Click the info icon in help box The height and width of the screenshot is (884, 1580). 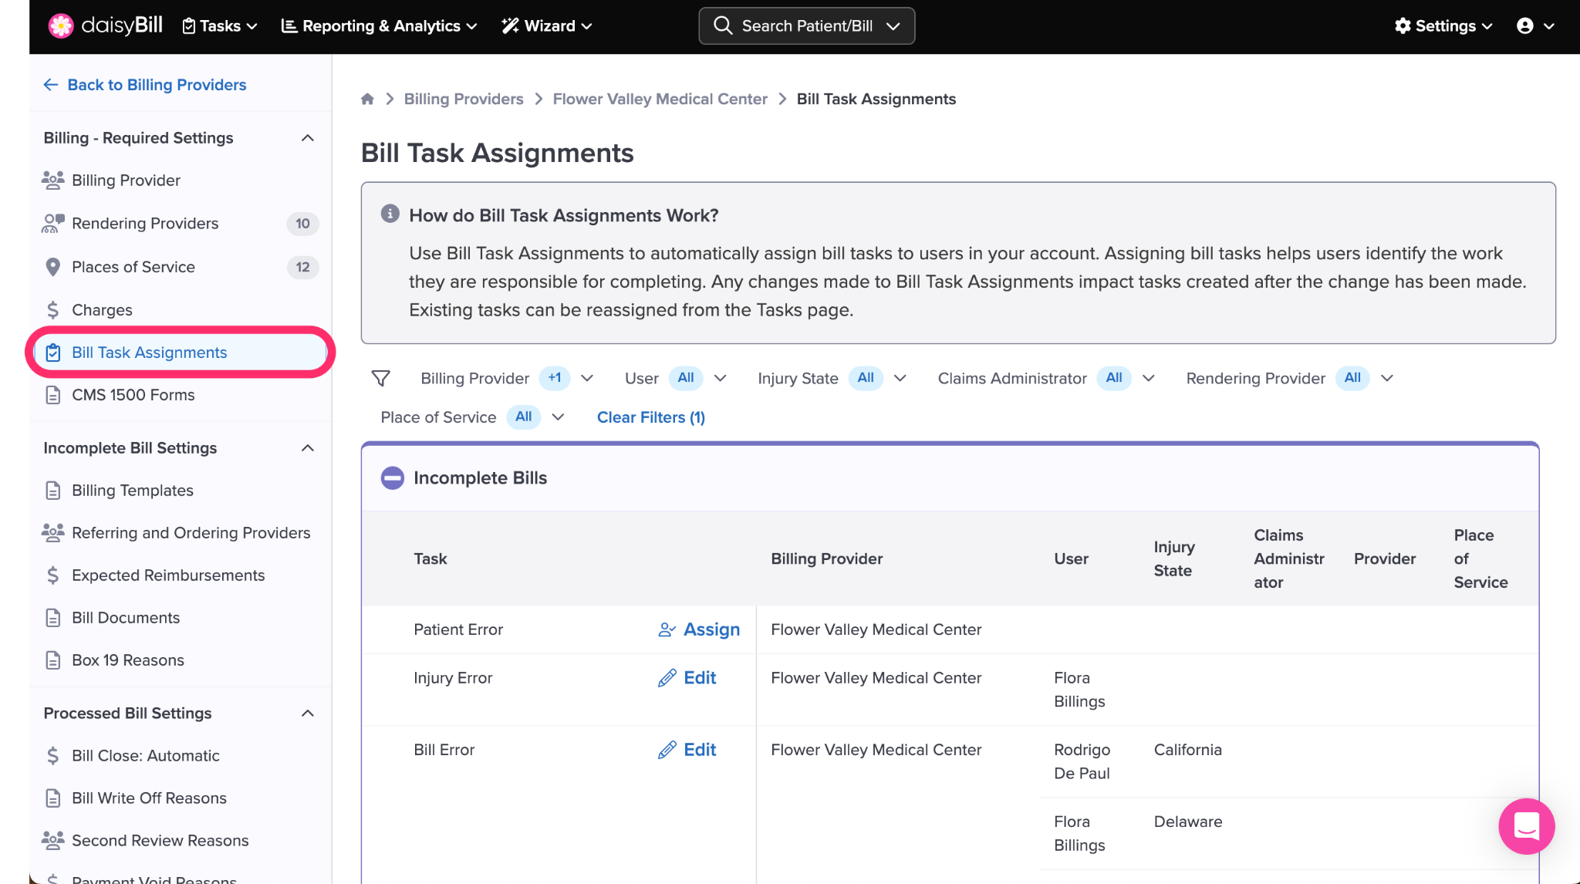click(390, 214)
